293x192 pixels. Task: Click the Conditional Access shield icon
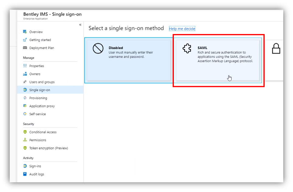[x=25, y=132]
